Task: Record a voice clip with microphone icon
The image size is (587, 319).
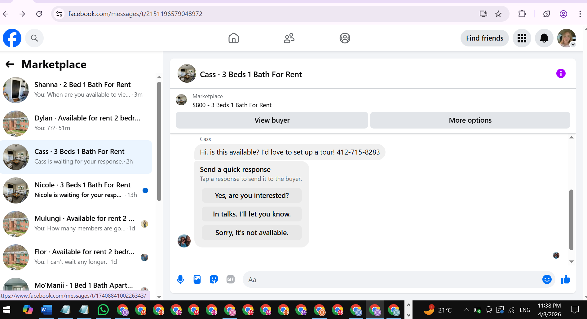Action: [180, 280]
